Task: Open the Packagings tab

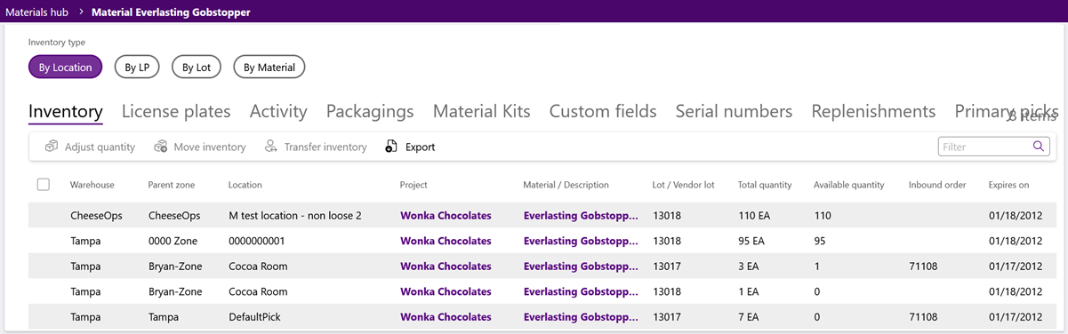Action: [370, 111]
